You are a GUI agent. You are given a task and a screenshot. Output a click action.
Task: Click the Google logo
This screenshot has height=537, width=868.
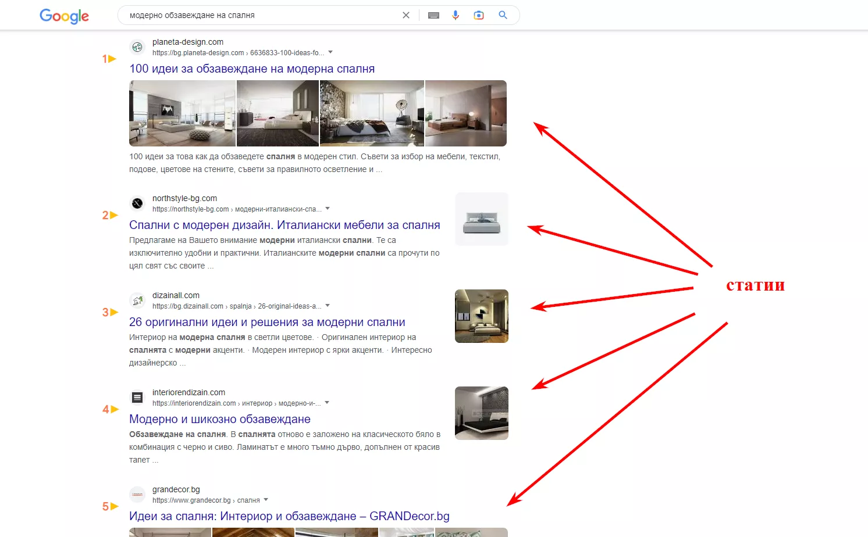(x=64, y=16)
